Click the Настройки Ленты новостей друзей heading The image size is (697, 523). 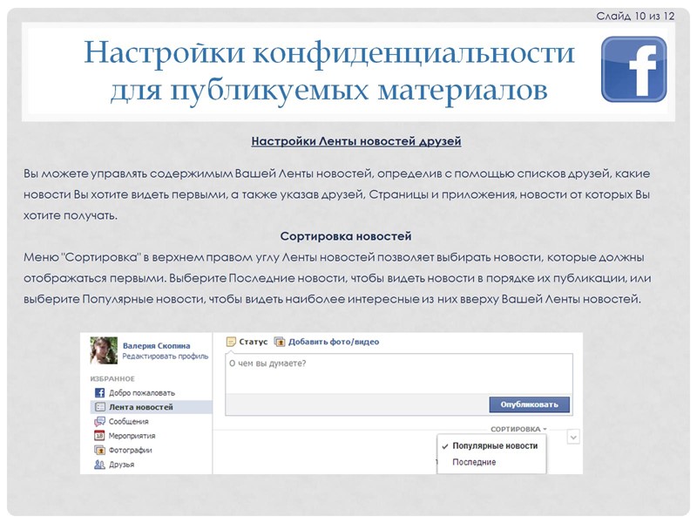coord(356,141)
